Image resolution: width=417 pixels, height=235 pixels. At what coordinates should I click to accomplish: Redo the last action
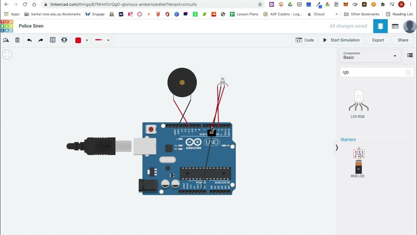click(41, 40)
